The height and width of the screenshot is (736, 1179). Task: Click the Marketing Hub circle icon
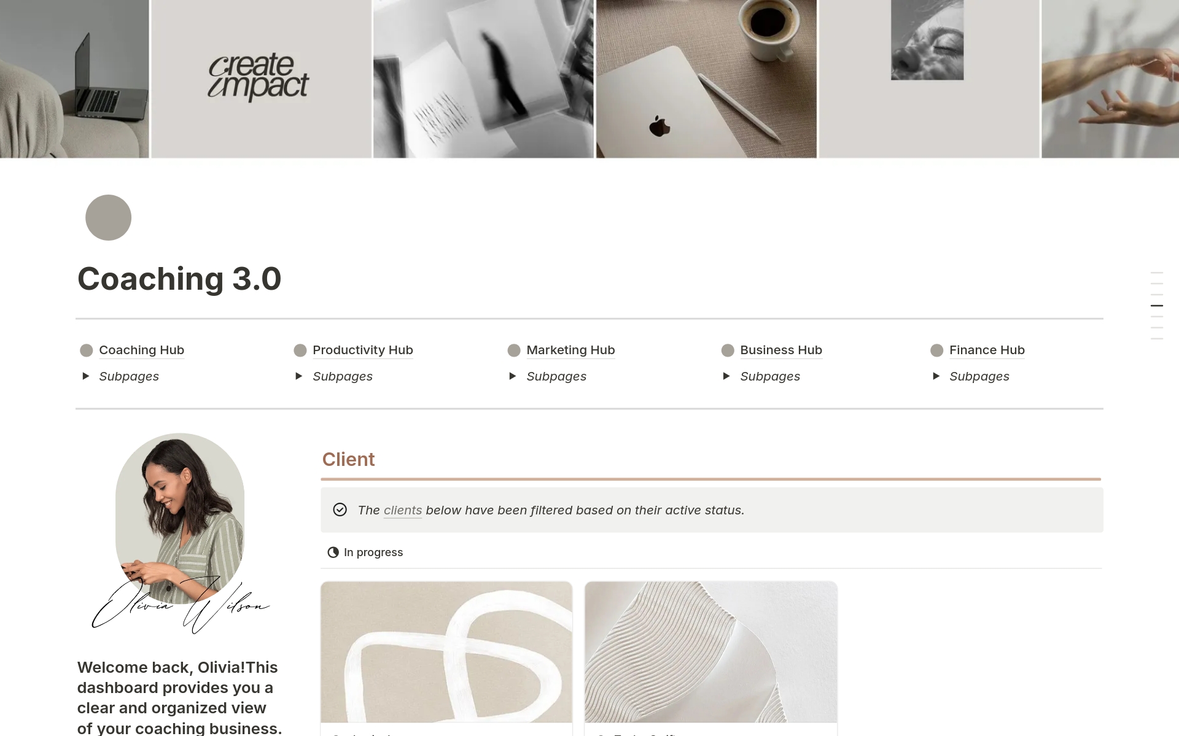click(514, 351)
